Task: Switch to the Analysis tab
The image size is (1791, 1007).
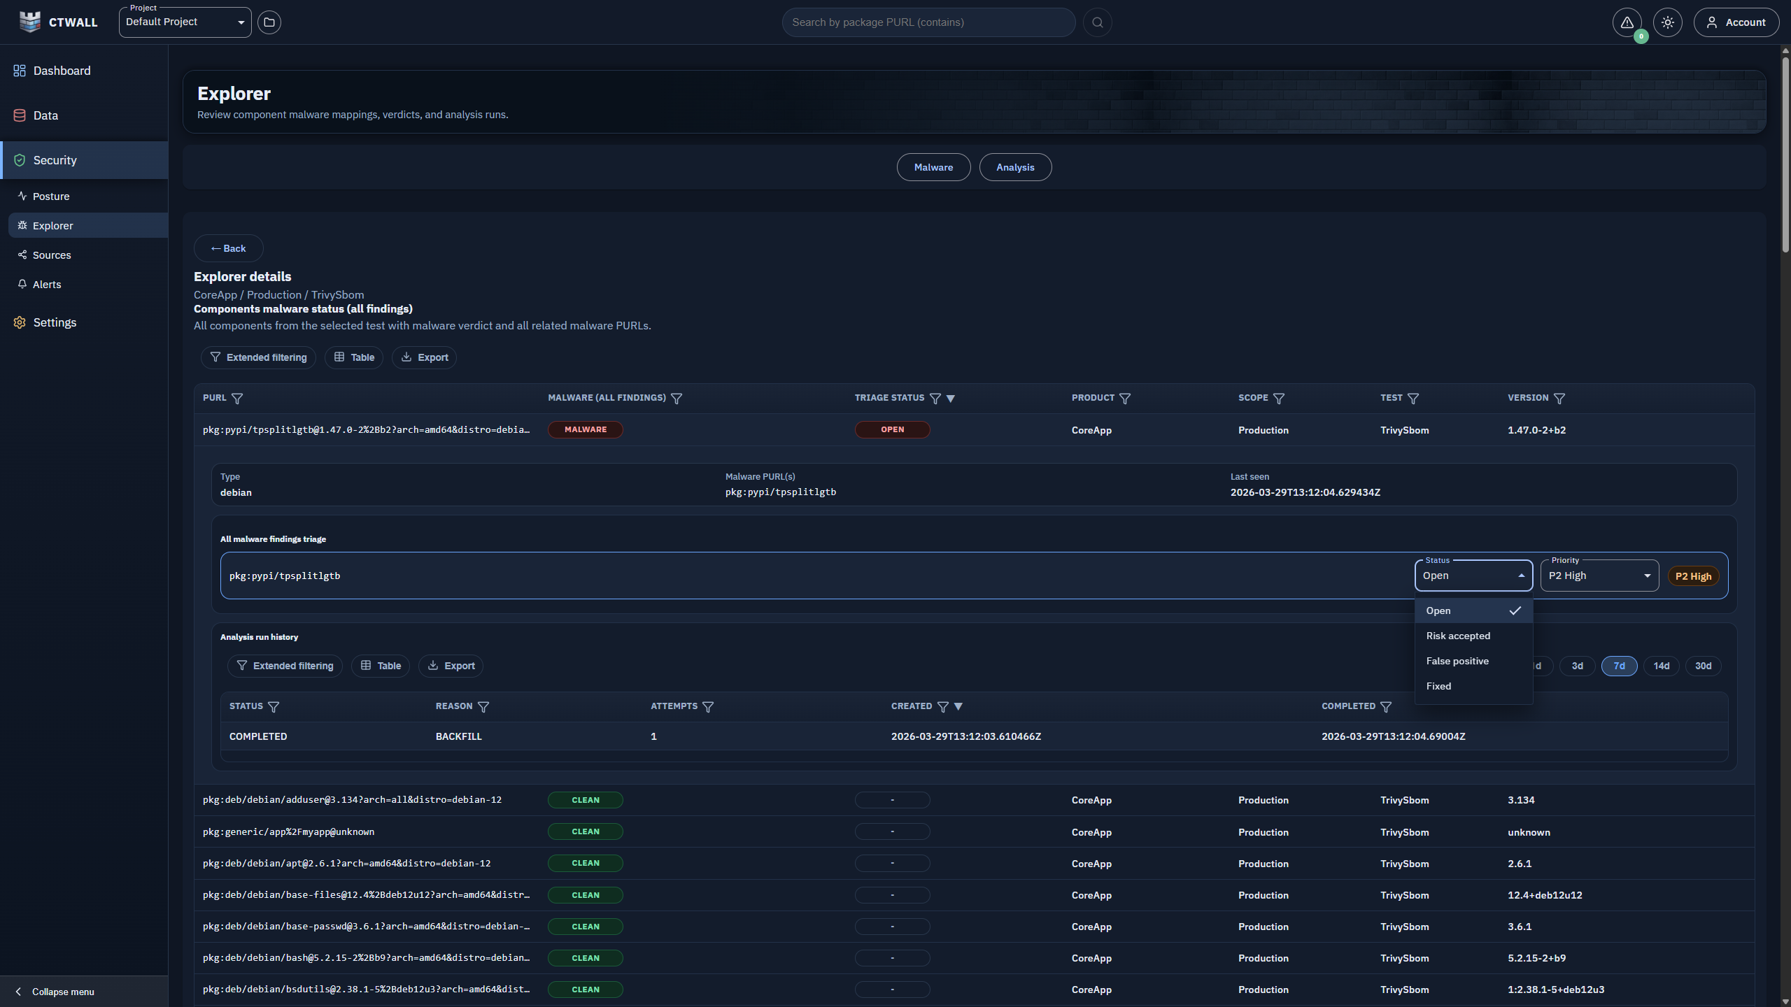Action: (x=1015, y=166)
